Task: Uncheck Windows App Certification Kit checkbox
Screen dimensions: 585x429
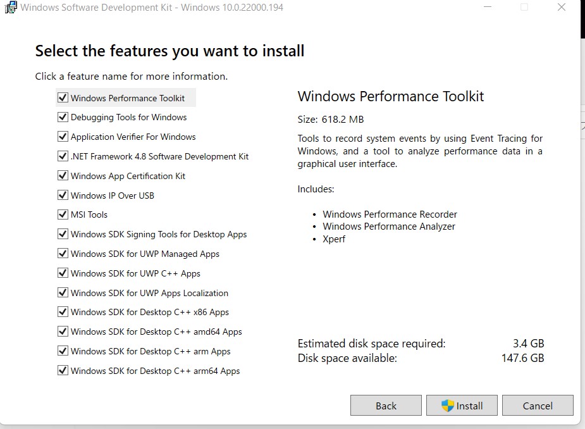Action: [x=63, y=176]
